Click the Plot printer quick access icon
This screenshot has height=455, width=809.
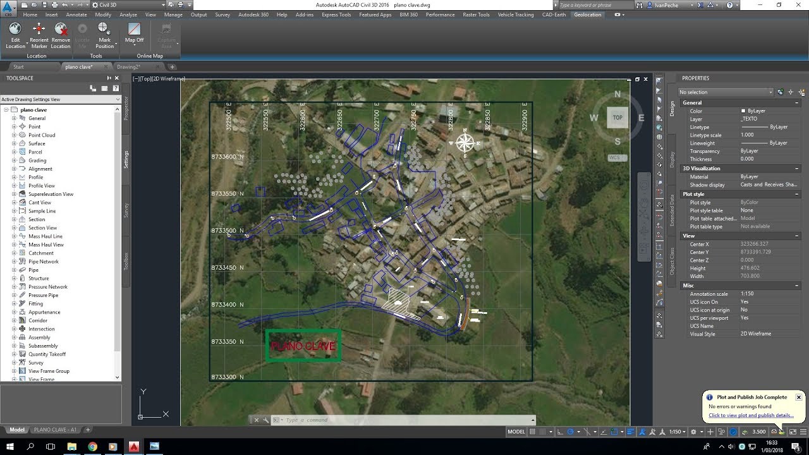[x=55, y=5]
